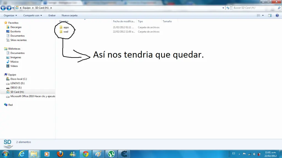Open Windows Live Messenger taskbar icon

[73, 154]
